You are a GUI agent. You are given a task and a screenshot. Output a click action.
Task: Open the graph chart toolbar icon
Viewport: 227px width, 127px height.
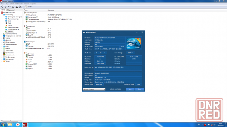tap(20, 7)
